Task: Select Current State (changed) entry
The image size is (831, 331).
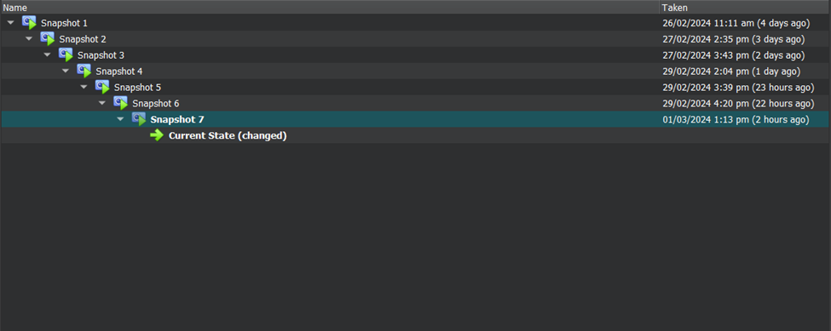Action: [228, 136]
